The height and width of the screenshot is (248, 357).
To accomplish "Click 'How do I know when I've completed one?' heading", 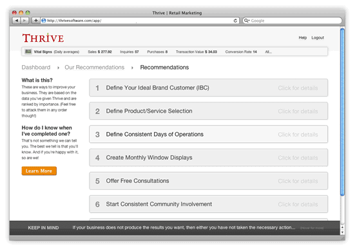I will (46, 131).
